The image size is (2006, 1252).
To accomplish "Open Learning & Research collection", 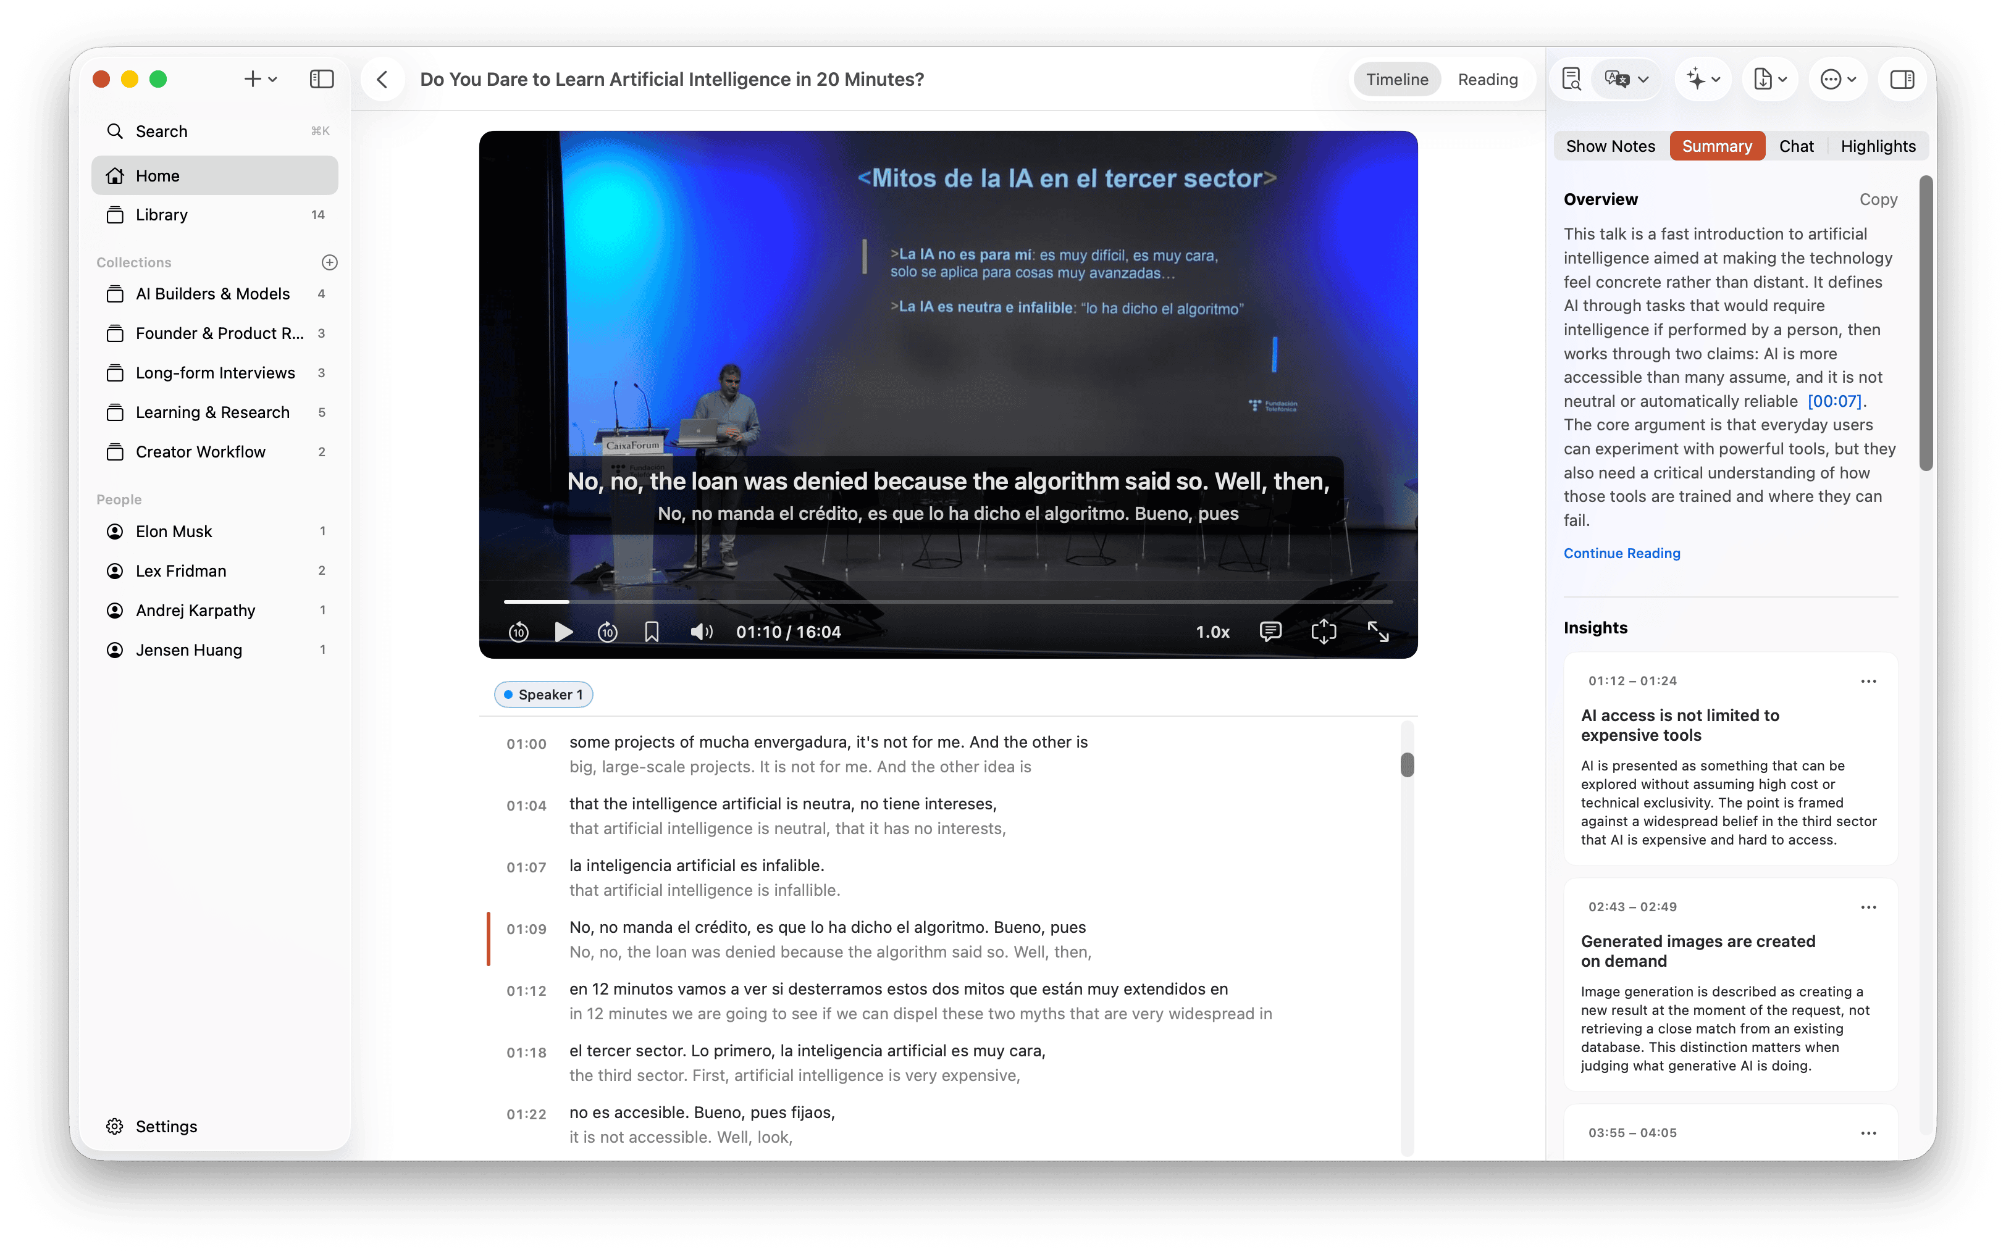I will pos(214,412).
